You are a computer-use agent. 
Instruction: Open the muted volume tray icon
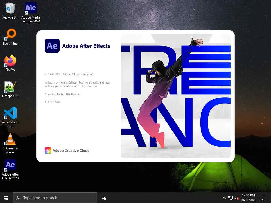237,198
